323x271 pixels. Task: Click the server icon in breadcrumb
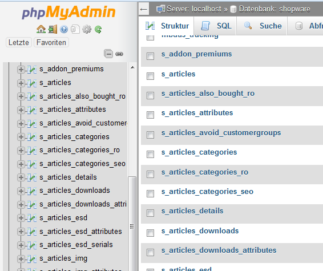(160, 9)
